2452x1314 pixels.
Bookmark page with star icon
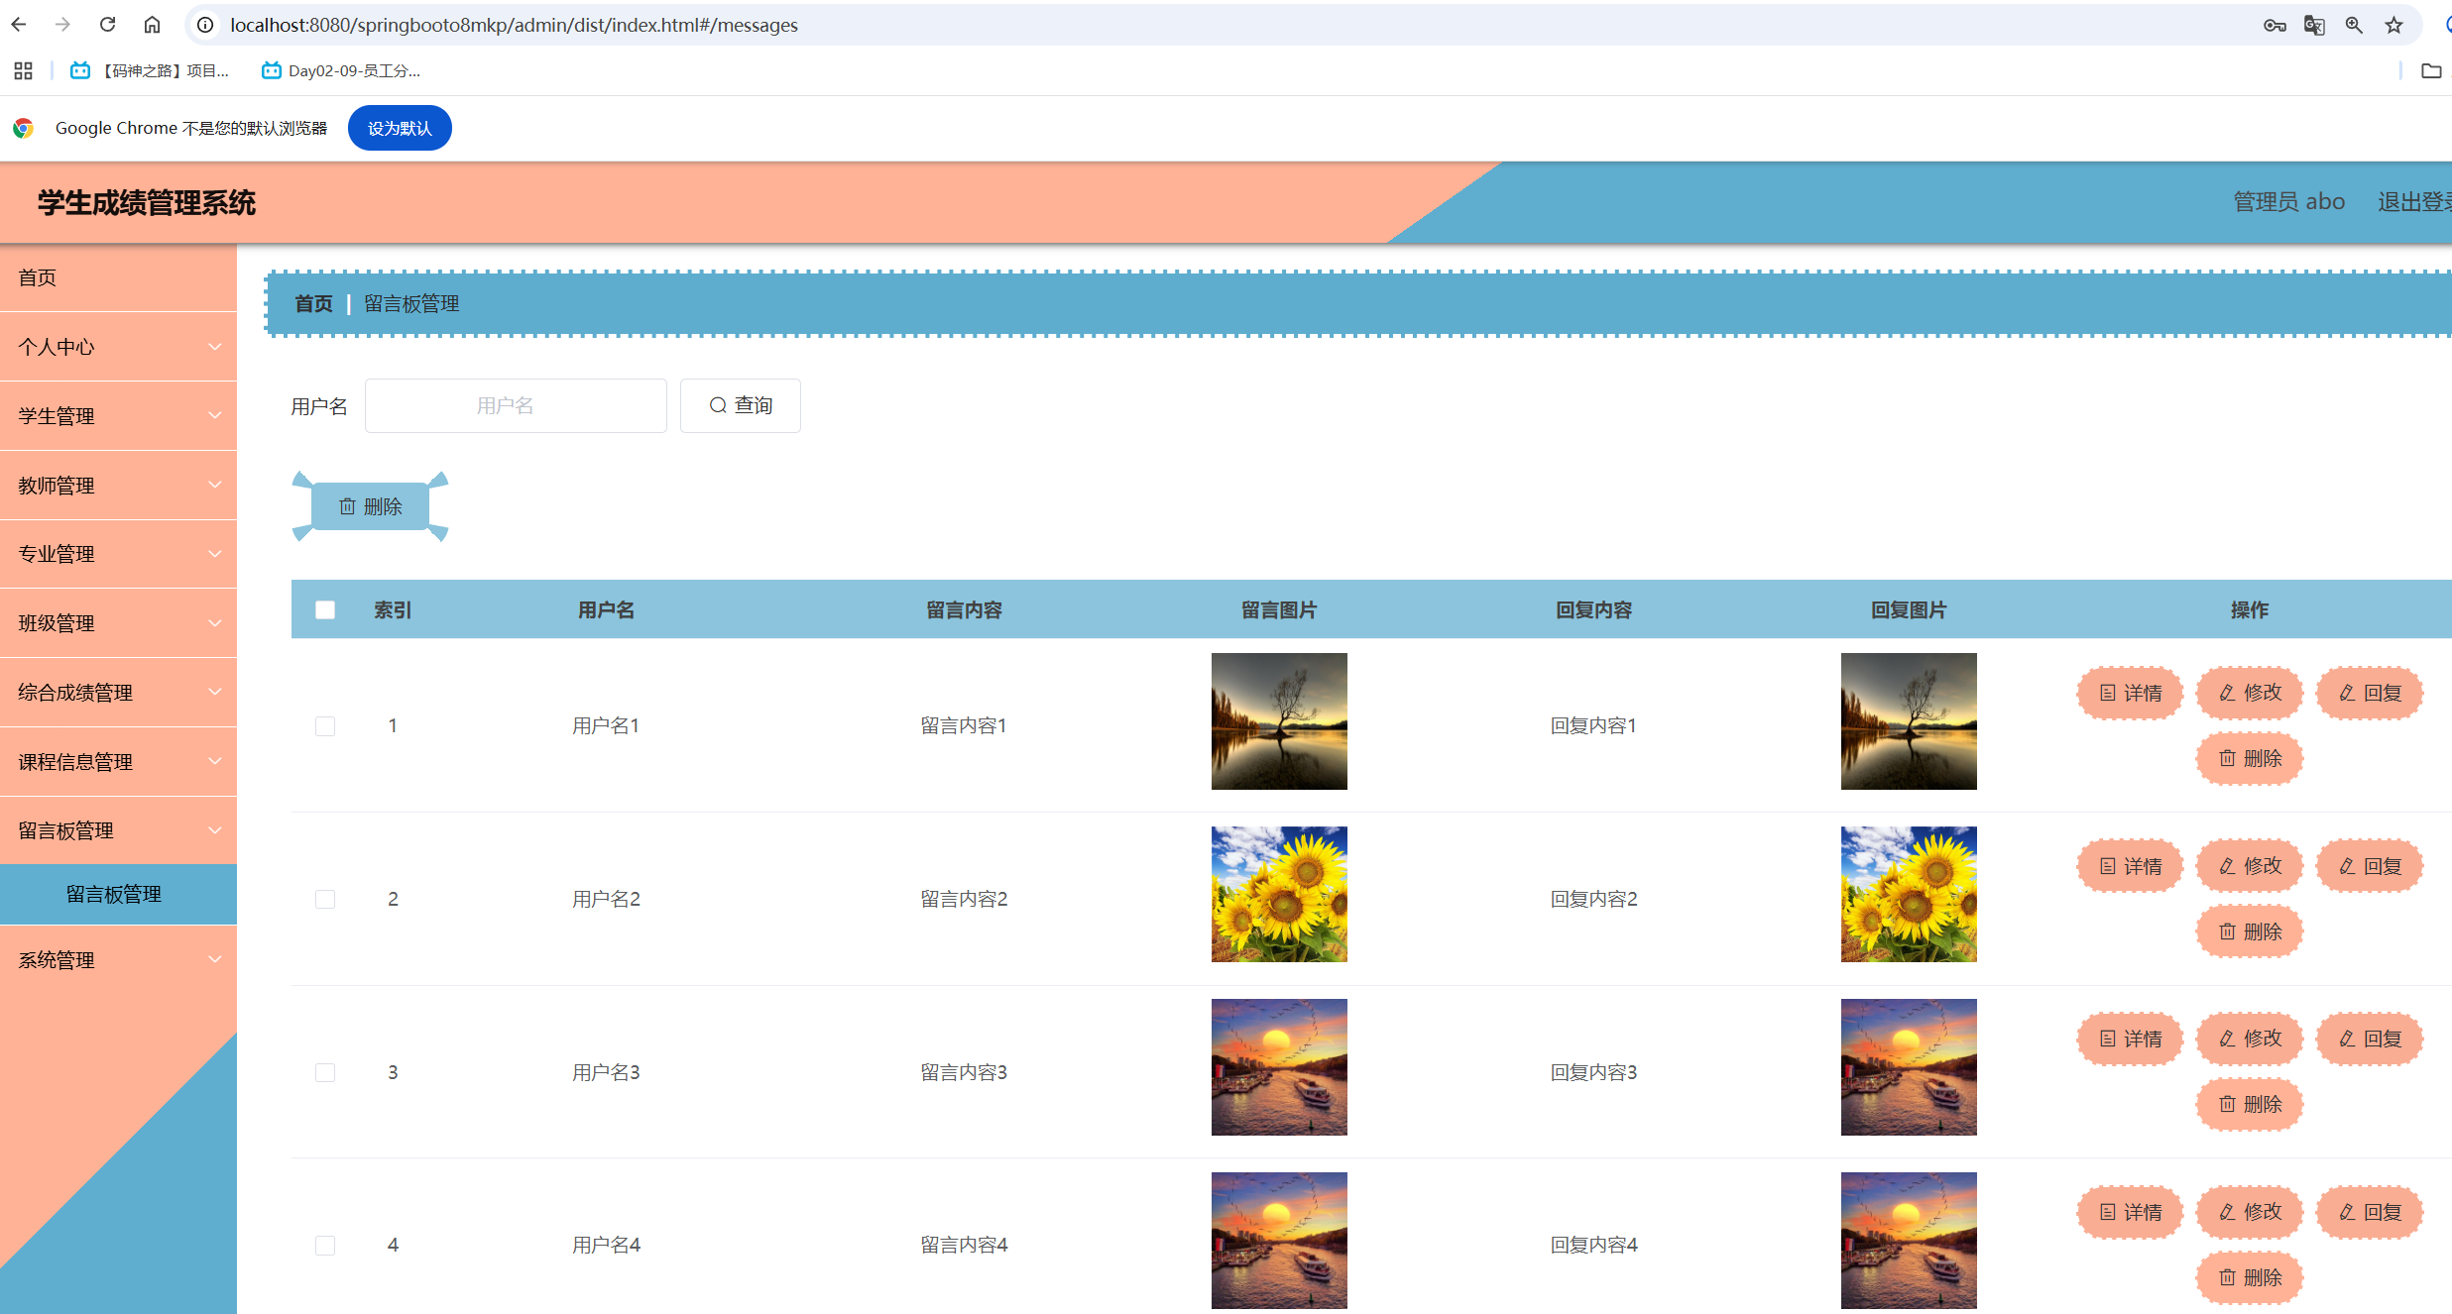2394,25
